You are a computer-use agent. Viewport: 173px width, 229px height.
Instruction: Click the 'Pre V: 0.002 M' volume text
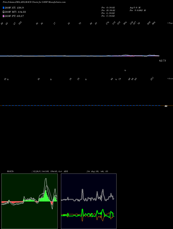point(138,10)
